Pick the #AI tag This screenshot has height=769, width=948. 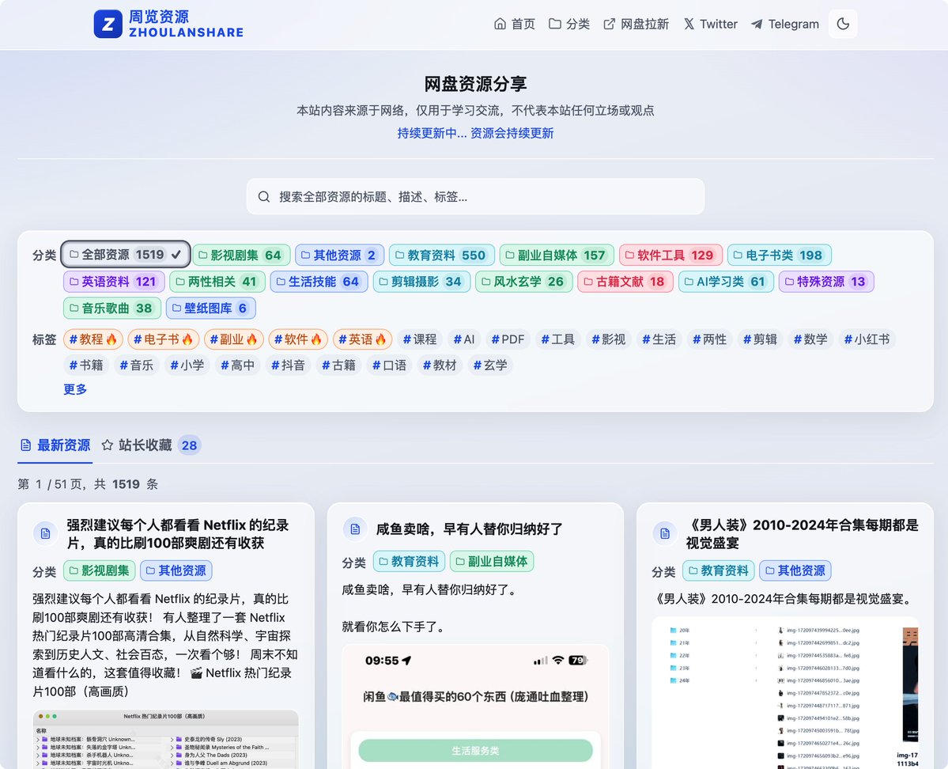point(464,339)
